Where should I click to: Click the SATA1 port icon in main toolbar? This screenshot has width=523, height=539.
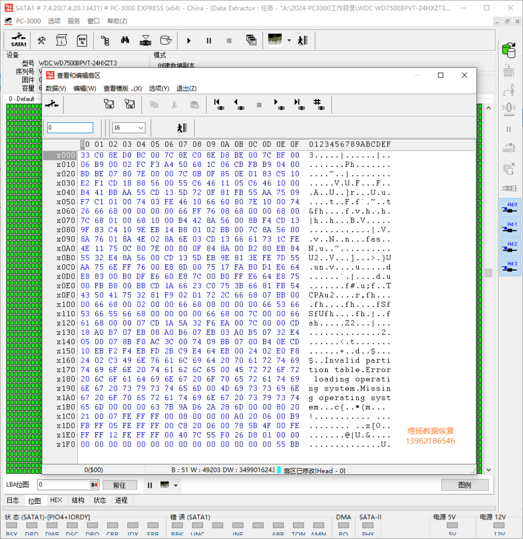18,40
